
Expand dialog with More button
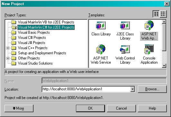click(19, 108)
